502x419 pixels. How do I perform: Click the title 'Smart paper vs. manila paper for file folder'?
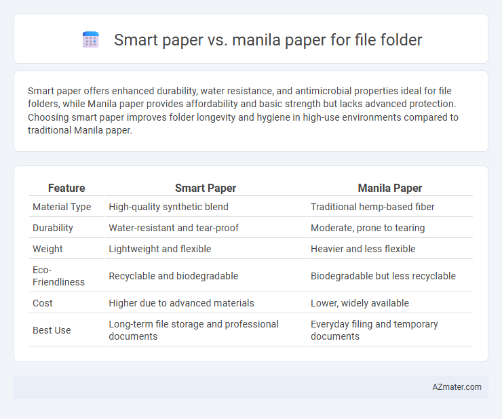[268, 40]
